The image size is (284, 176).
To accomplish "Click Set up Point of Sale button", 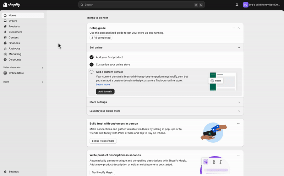I will coord(103,141).
